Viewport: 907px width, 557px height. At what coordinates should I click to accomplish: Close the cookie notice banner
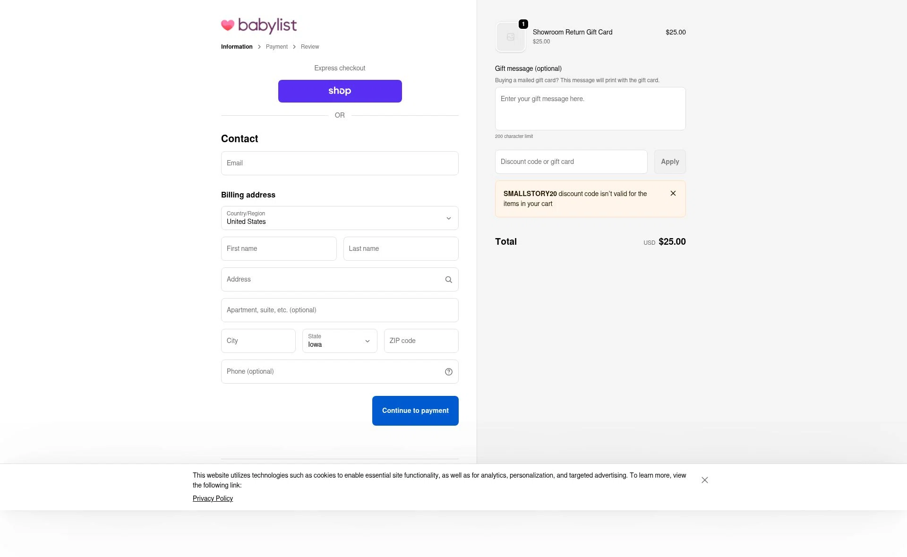point(704,480)
